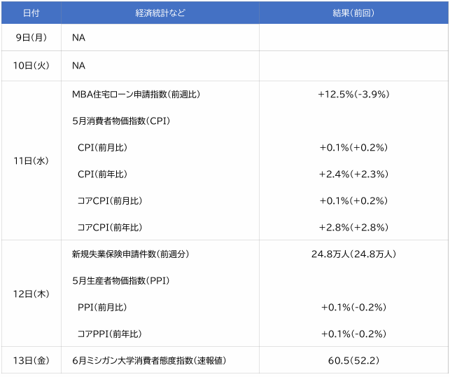Image resolution: width=450 pixels, height=377 pixels.
Task: Click the 日付 column header
Action: point(31,13)
